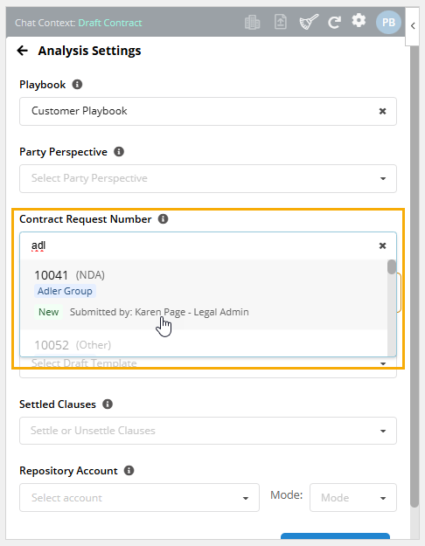Clear the 'adl' contract request search
This screenshot has height=546, width=425.
pos(382,245)
